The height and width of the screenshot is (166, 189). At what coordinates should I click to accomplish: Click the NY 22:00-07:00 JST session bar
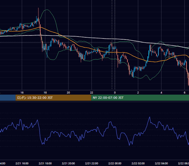point(140,98)
